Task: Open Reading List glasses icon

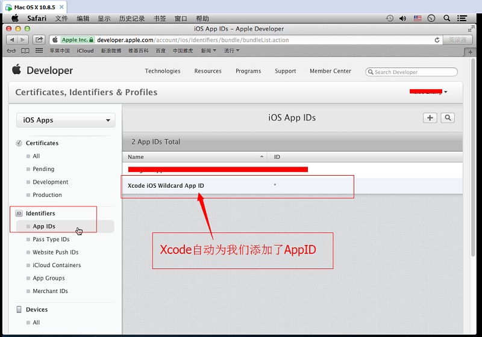Action: click(11, 51)
